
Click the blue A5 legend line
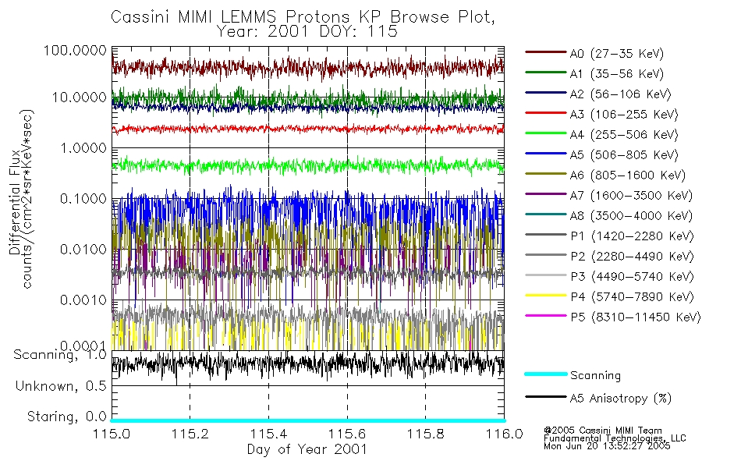pos(546,154)
